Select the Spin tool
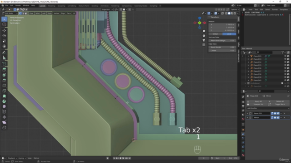The height and width of the screenshot is (163, 291). point(4,101)
